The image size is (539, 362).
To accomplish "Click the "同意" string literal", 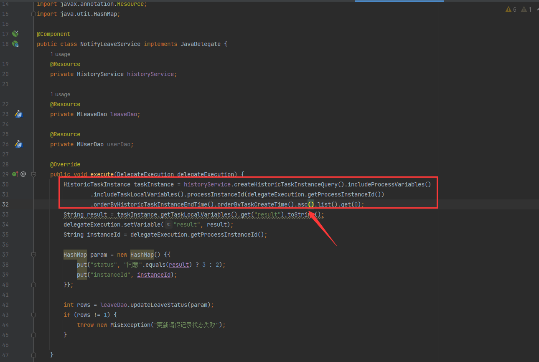I will click(134, 265).
